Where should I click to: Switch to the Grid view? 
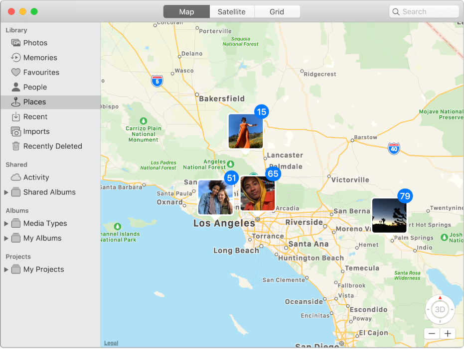coord(277,11)
